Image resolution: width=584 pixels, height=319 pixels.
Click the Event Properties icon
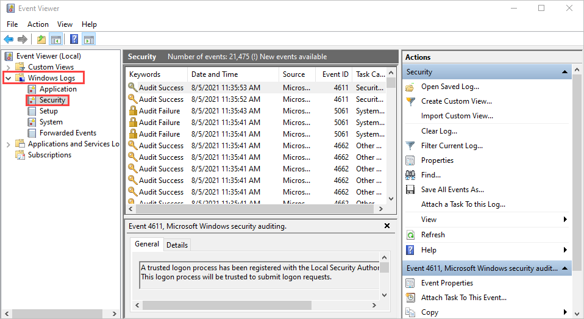coord(410,283)
